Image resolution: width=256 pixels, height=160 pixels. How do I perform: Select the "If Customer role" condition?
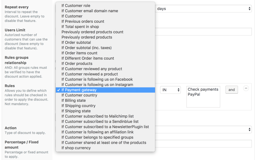(76, 5)
